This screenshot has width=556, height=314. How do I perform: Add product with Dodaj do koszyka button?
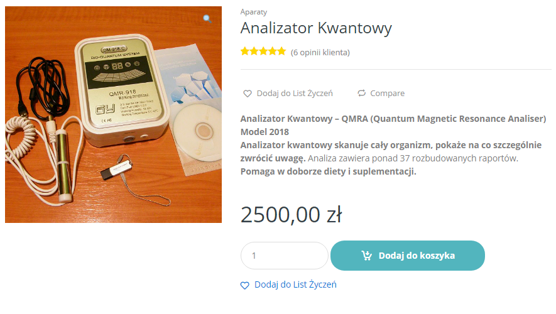pos(408,256)
